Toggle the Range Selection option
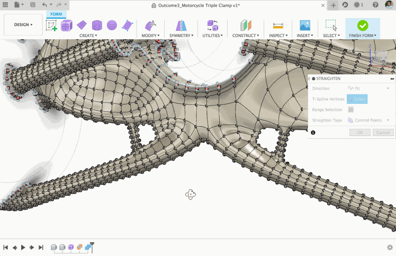This screenshot has width=396, height=256. tap(350, 110)
